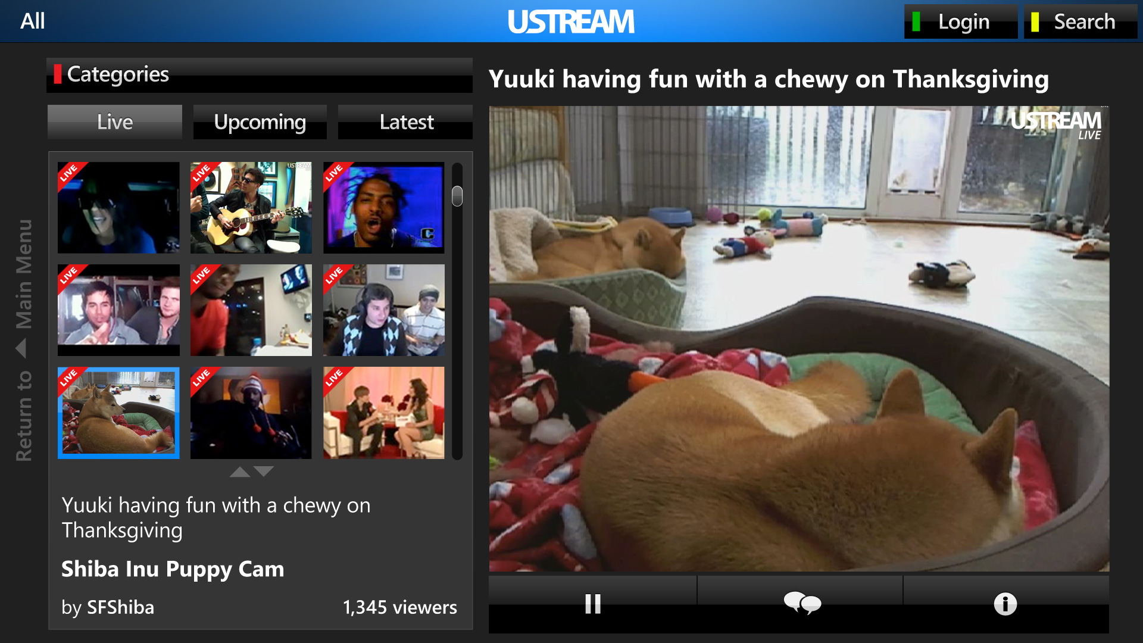The width and height of the screenshot is (1143, 643).
Task: Select the Shiba Inu Puppy Cam thumbnail
Action: (x=118, y=413)
